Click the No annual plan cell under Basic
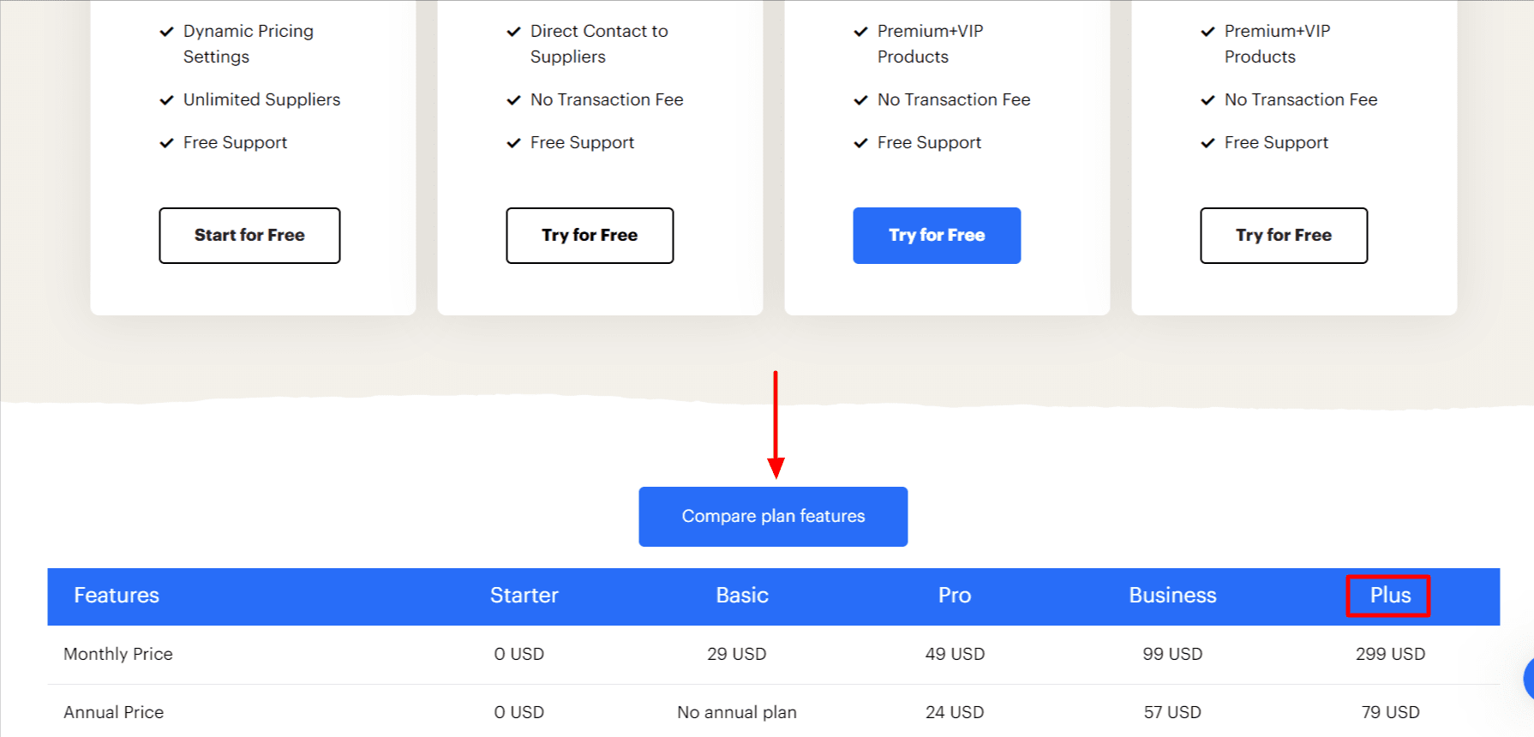 point(737,712)
